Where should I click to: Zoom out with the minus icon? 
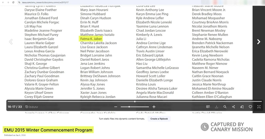tap(116, 107)
